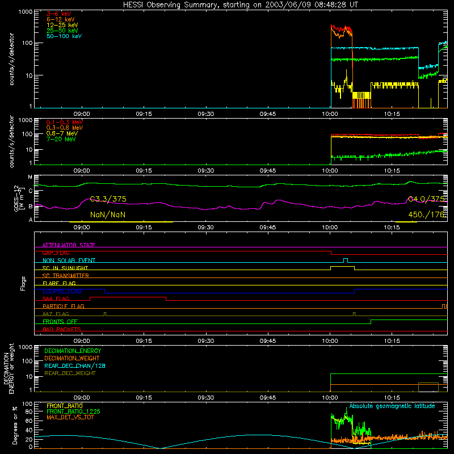
Task: Select the 3-6 keV legend label
Action: point(58,14)
